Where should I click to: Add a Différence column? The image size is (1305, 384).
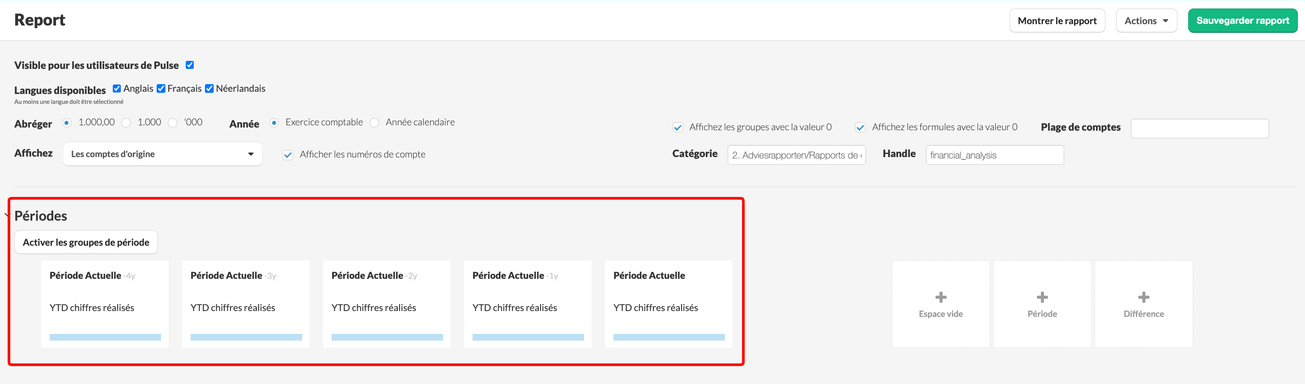coord(1143,304)
